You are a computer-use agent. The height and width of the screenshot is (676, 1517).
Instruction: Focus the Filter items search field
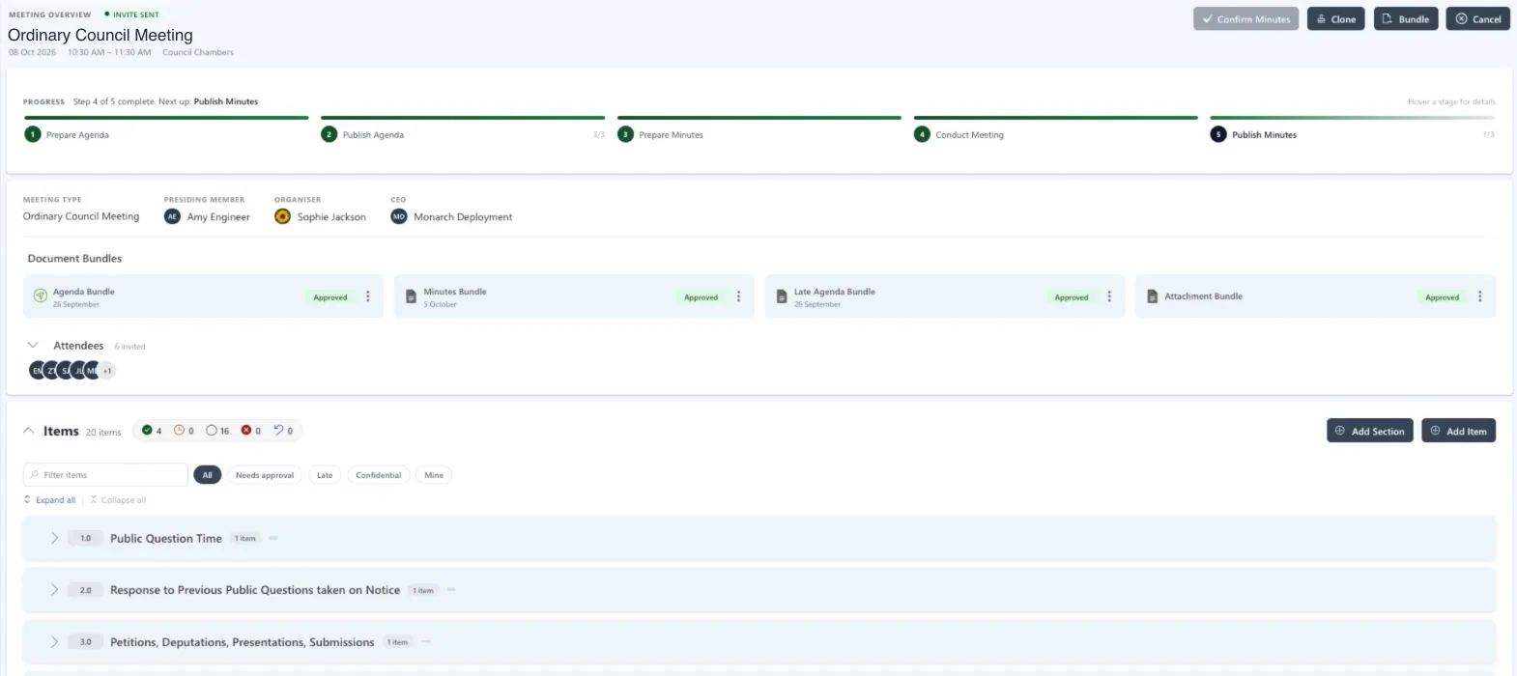point(105,475)
